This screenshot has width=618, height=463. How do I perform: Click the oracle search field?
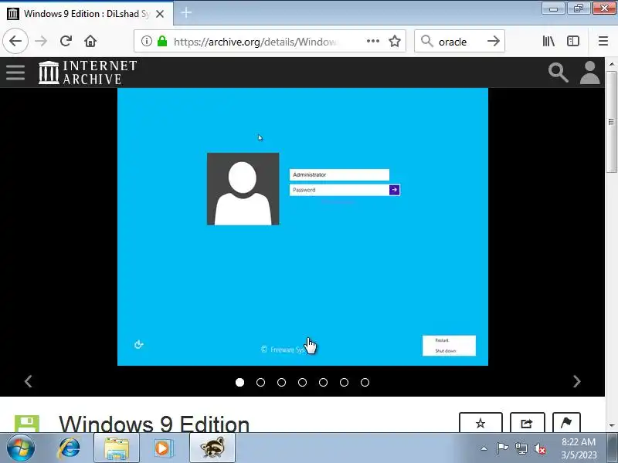pos(459,42)
